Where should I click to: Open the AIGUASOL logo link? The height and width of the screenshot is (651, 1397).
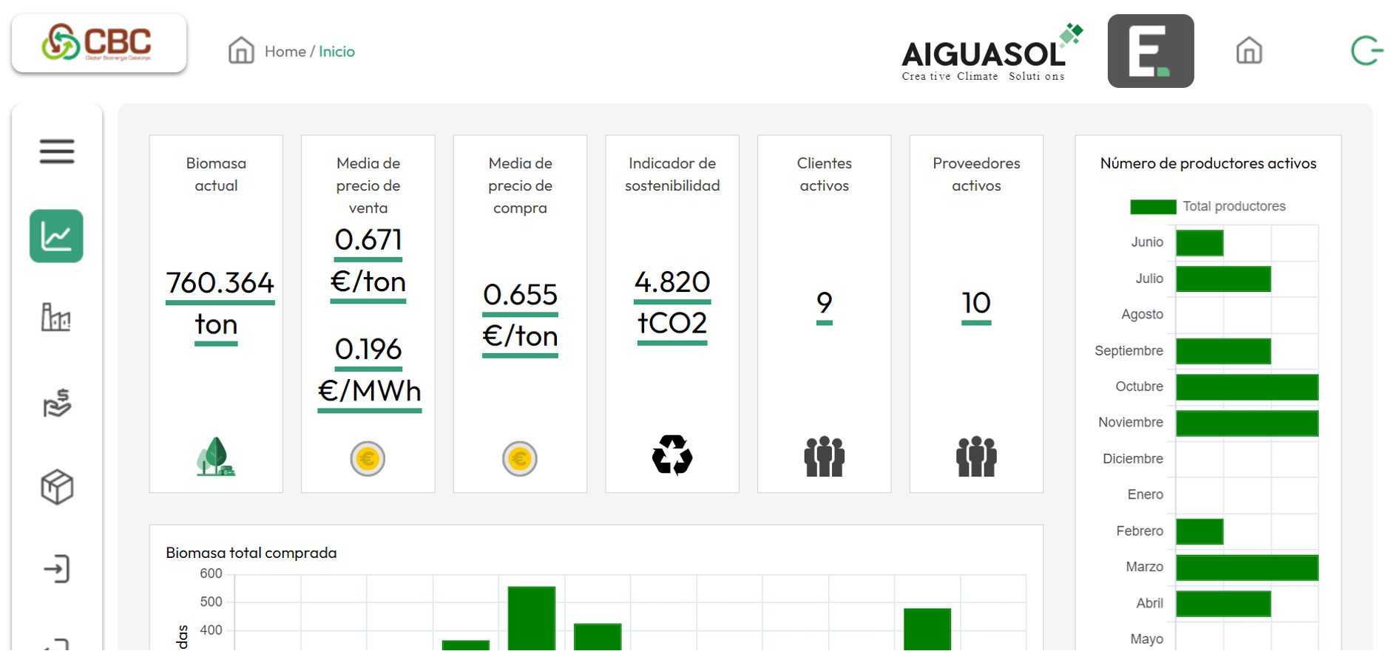[991, 52]
